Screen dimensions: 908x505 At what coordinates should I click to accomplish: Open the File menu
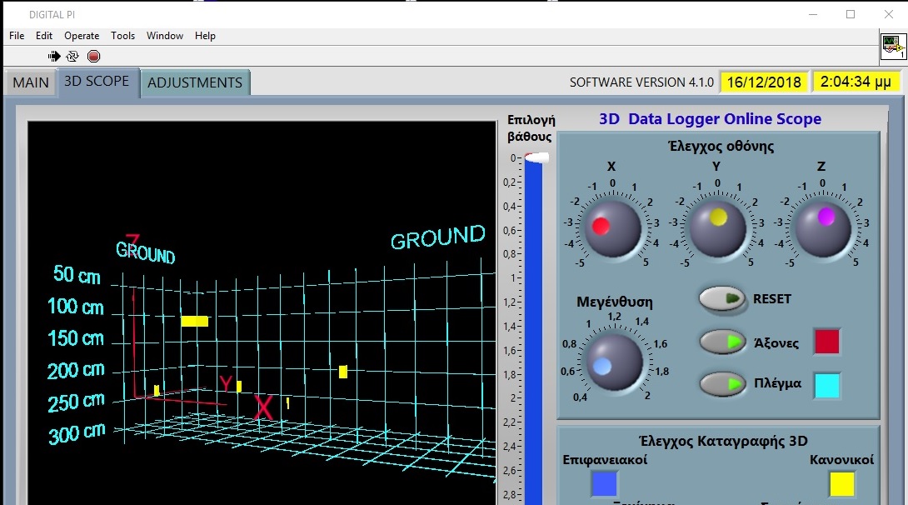coord(17,36)
